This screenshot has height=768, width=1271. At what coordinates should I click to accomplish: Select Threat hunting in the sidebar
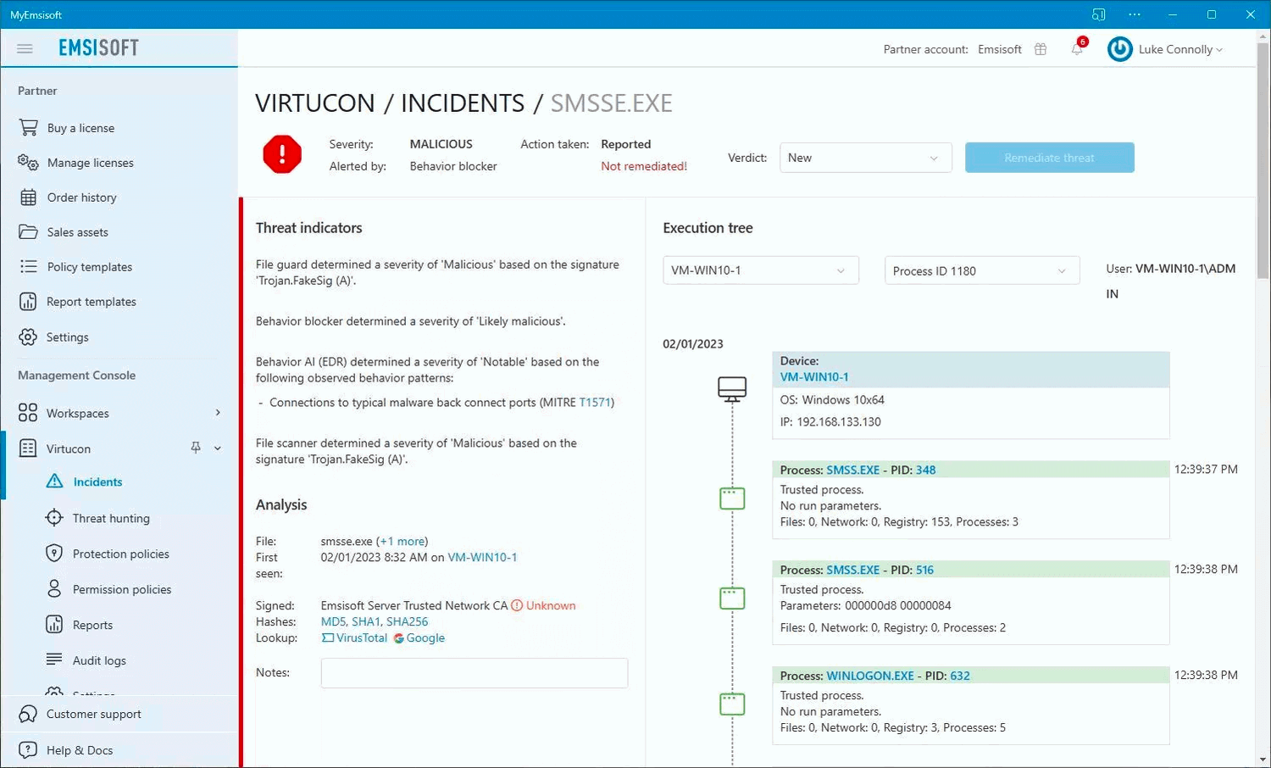111,518
